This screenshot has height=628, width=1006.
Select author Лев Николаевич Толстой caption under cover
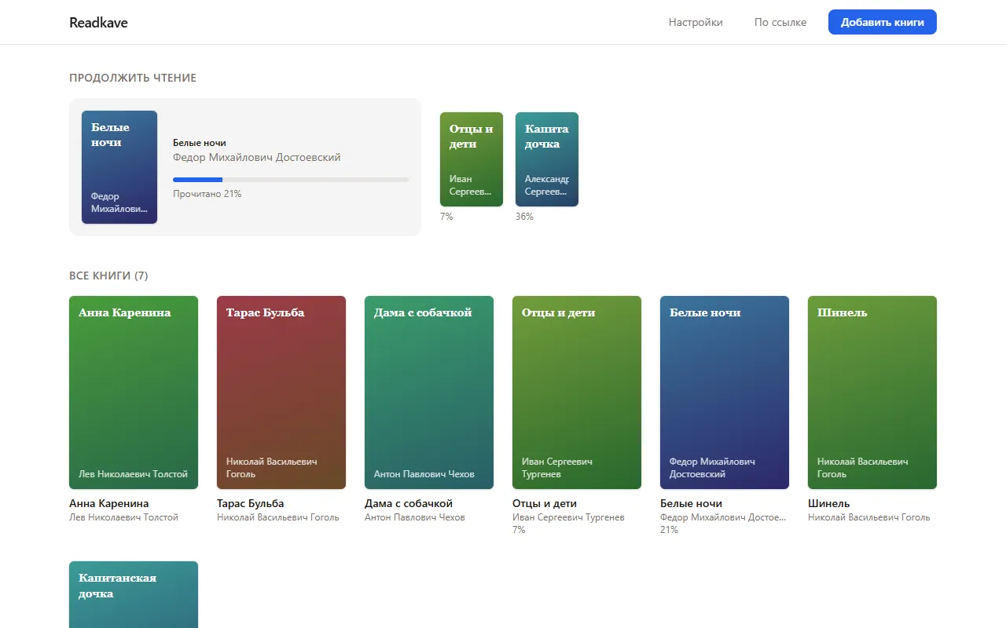[x=124, y=517]
